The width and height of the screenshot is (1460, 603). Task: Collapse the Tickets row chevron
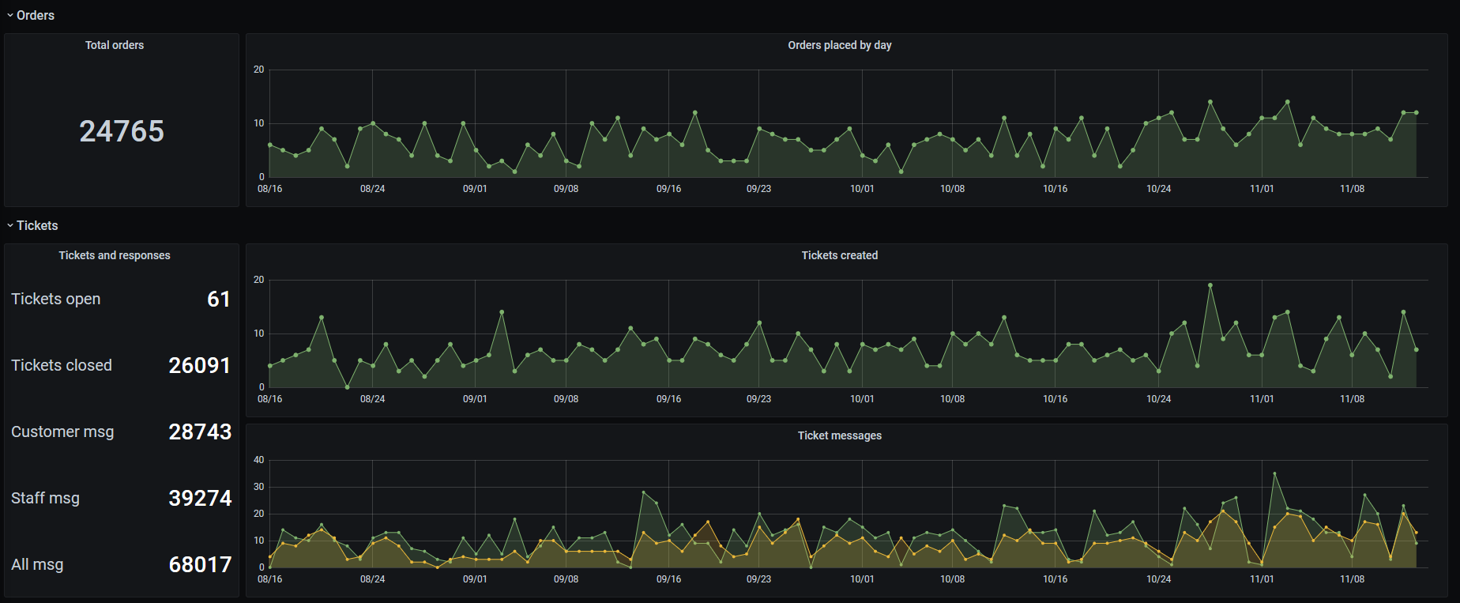pos(10,226)
